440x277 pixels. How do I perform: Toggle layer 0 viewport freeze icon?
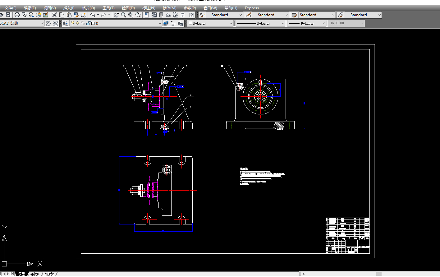pyautogui.click(x=83, y=23)
